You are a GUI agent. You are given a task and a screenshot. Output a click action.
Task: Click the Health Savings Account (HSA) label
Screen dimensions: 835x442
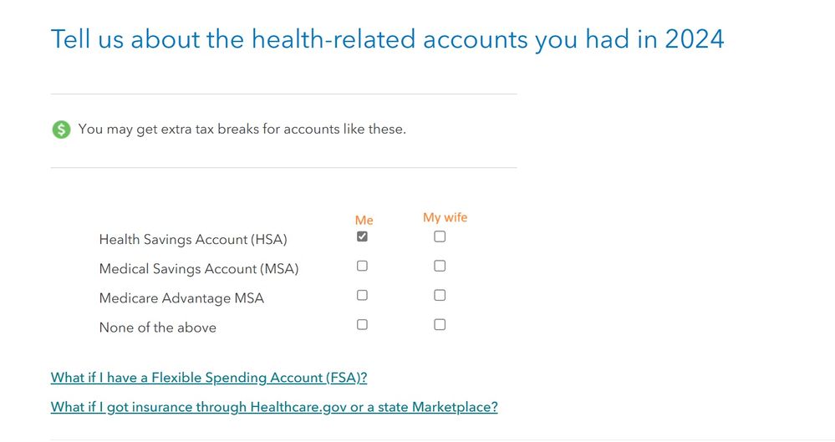[193, 240]
